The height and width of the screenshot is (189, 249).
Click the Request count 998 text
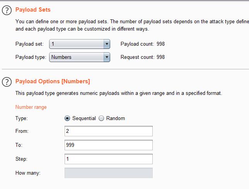click(143, 57)
